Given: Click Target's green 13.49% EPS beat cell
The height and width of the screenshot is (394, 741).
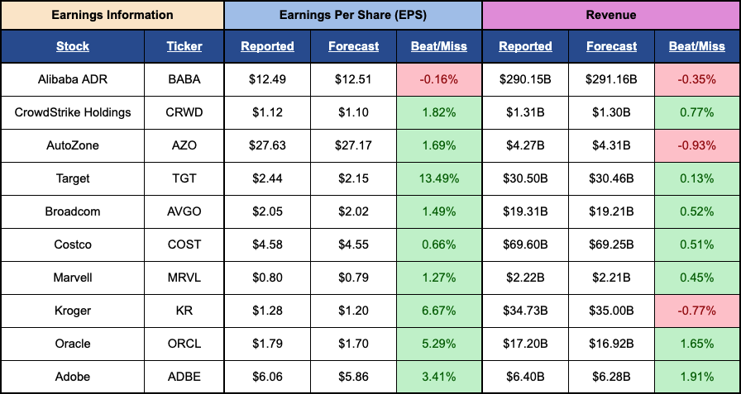Looking at the screenshot, I should click(438, 178).
